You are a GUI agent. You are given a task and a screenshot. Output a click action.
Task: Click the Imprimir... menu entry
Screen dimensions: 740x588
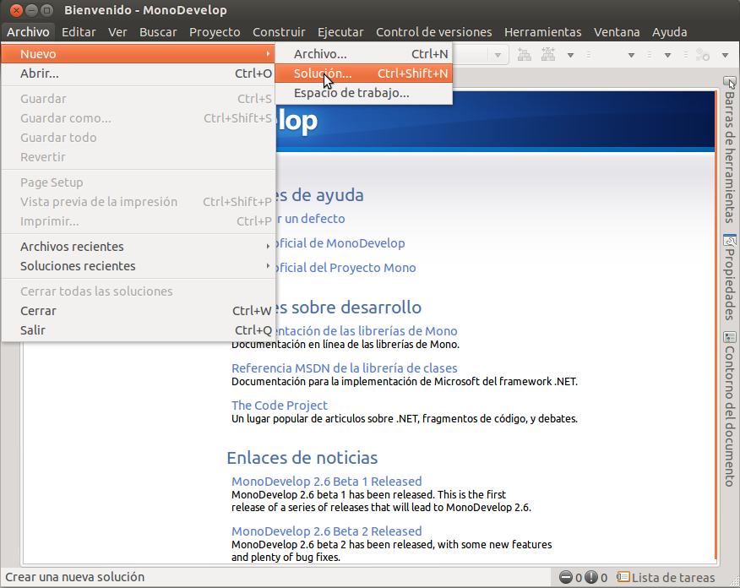tap(139, 220)
